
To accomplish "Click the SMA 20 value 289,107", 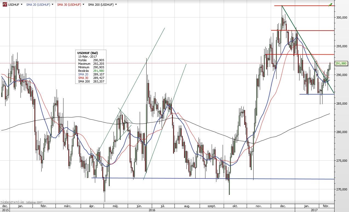I will tap(99, 74).
